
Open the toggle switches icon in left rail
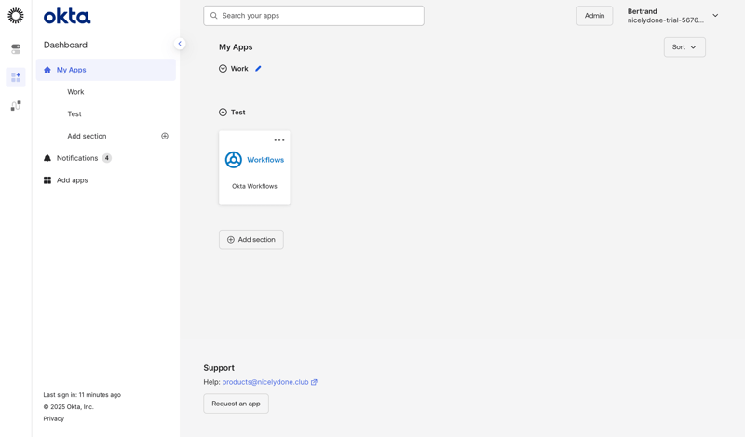click(x=16, y=49)
